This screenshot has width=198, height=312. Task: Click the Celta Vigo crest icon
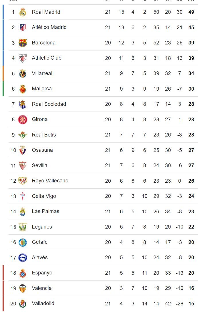[x=23, y=196]
